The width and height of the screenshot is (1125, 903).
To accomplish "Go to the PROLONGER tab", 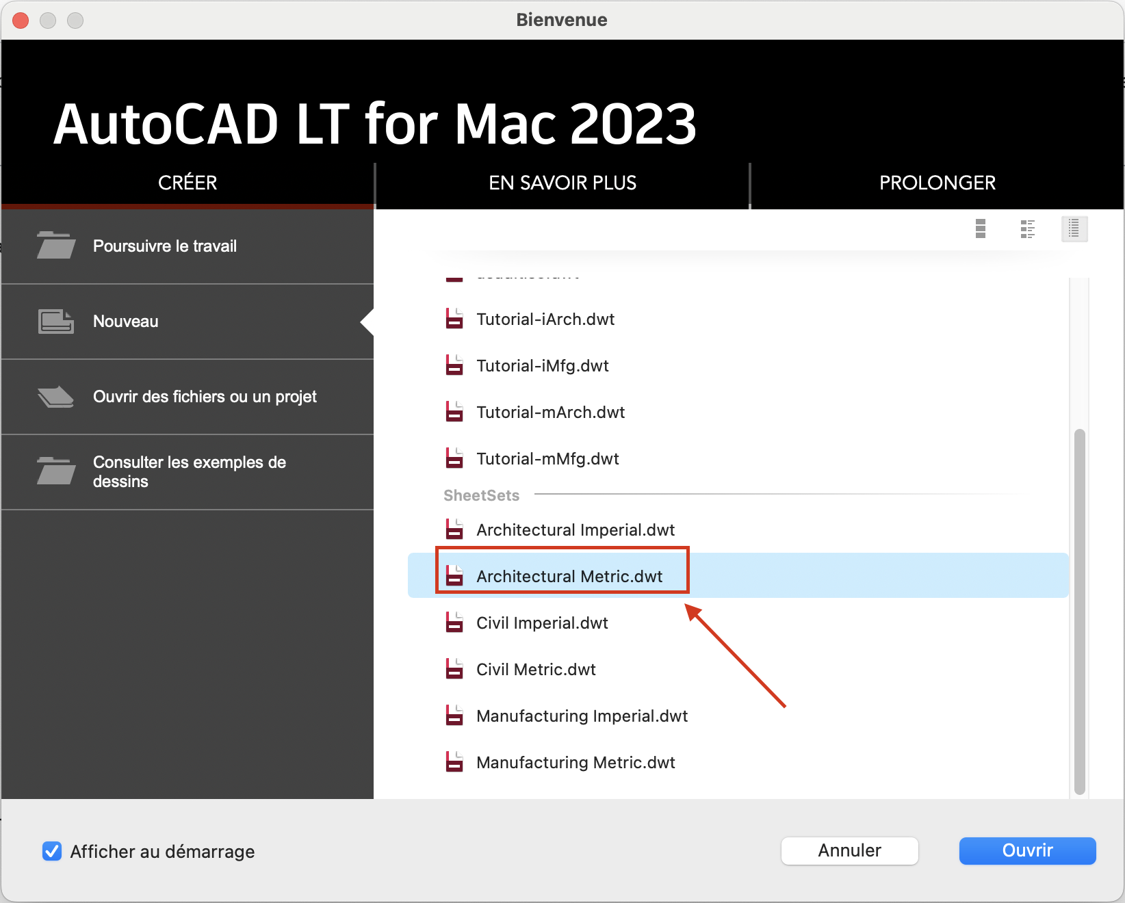I will 937,183.
